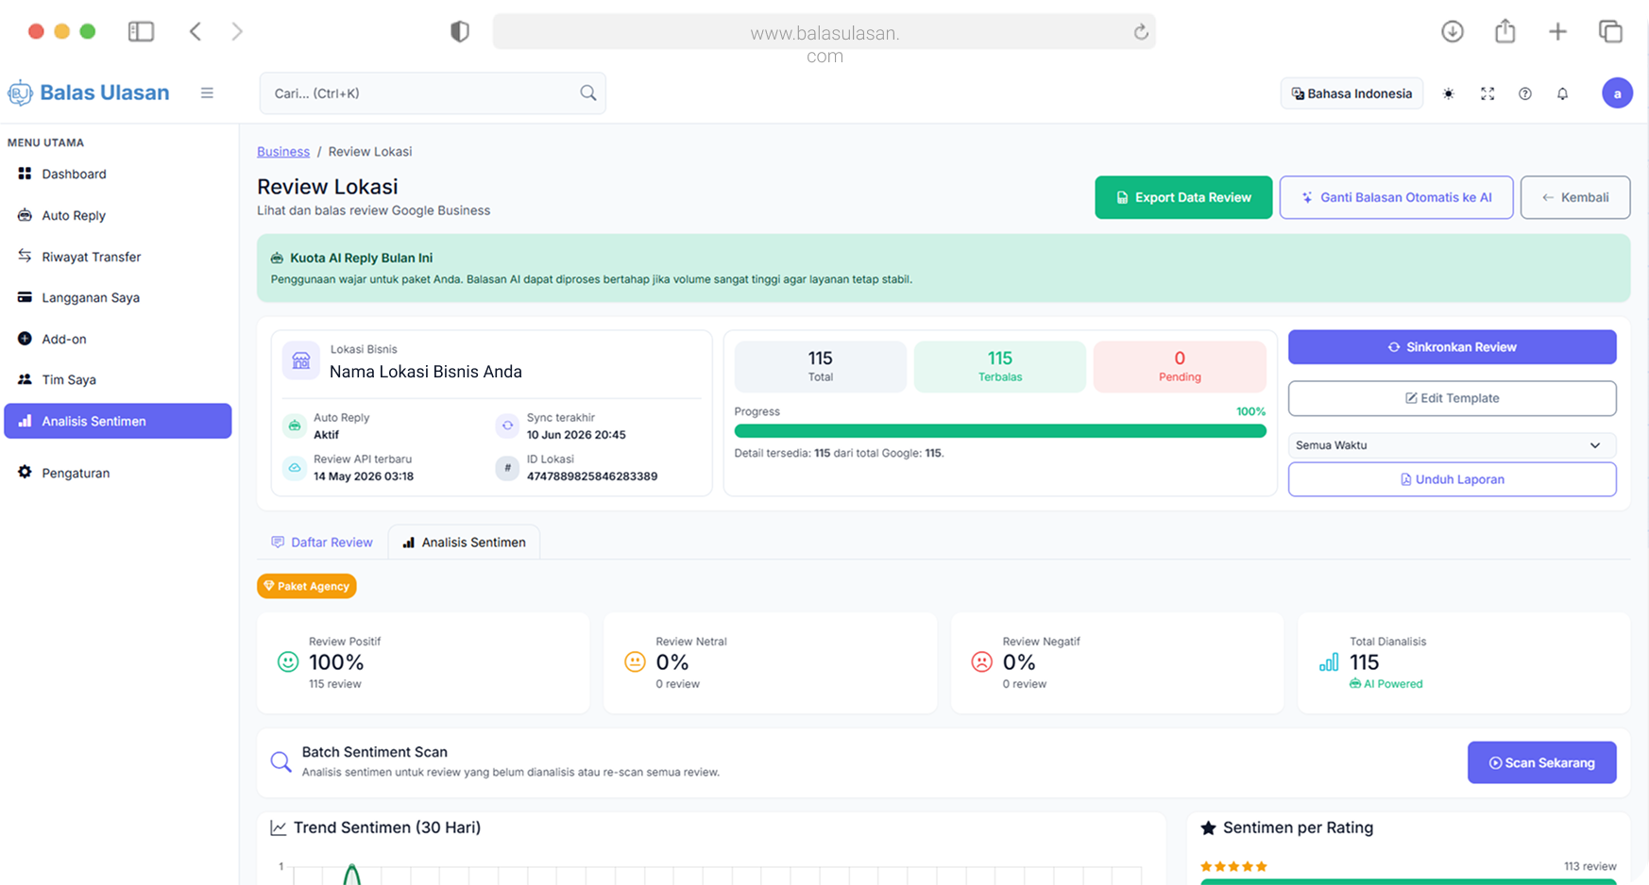
Task: Click browser forward arrow
Action: [x=237, y=31]
